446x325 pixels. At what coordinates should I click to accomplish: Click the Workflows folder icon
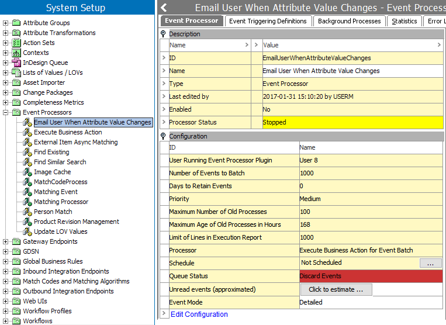pos(16,321)
